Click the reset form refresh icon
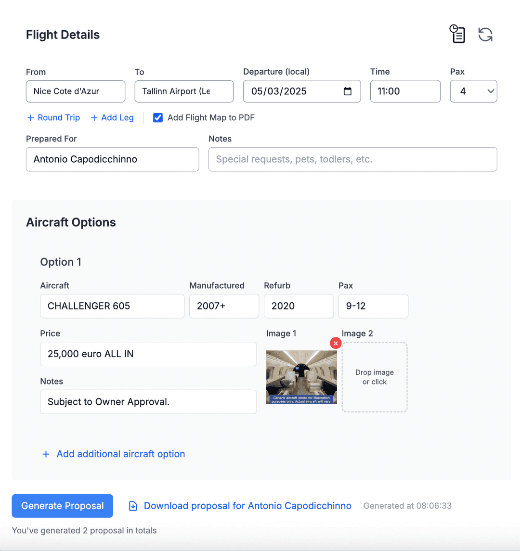 (485, 34)
